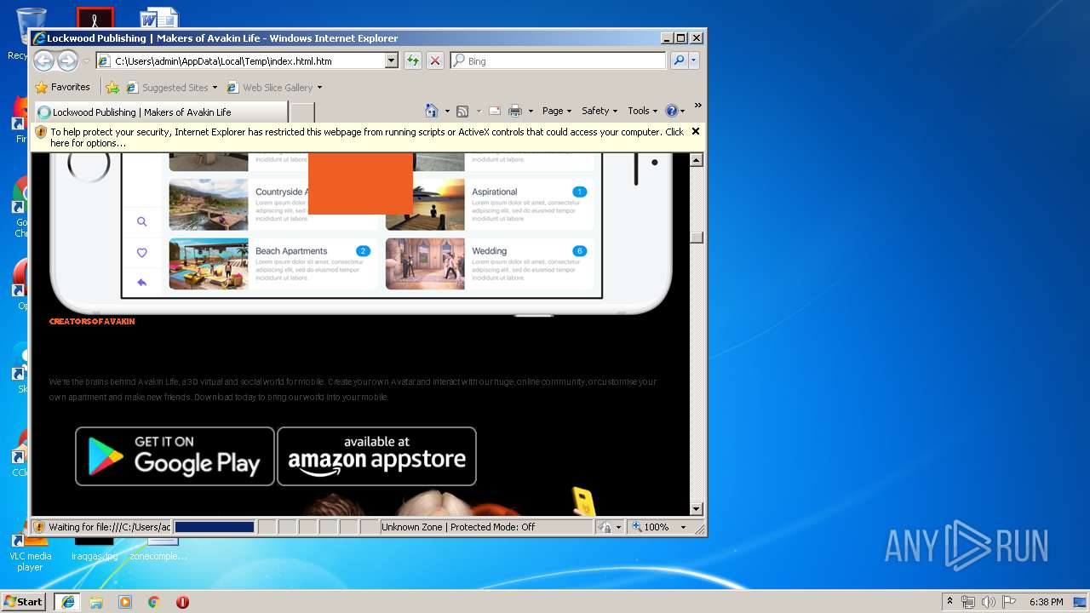Click the RSS Feeds icon
This screenshot has width=1090, height=613.
click(462, 111)
